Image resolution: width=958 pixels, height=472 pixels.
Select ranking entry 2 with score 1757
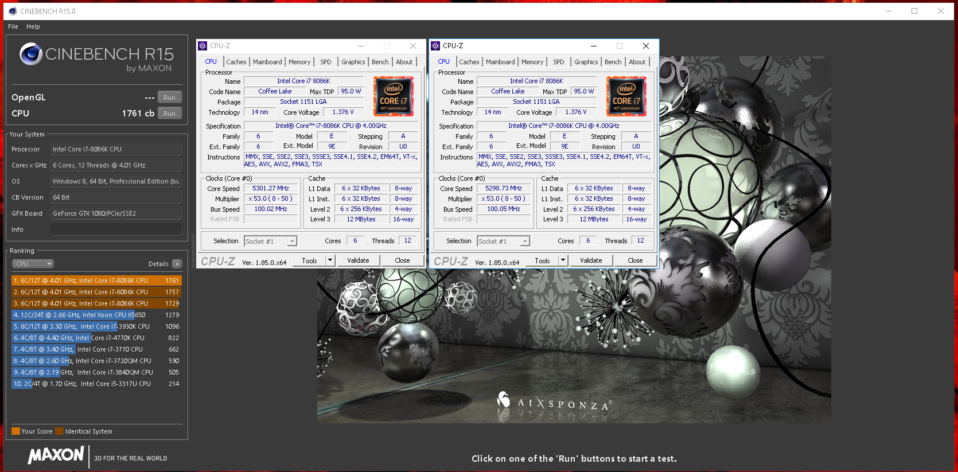click(96, 292)
